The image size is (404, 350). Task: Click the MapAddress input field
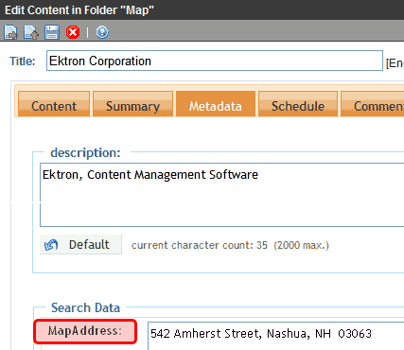tap(276, 336)
